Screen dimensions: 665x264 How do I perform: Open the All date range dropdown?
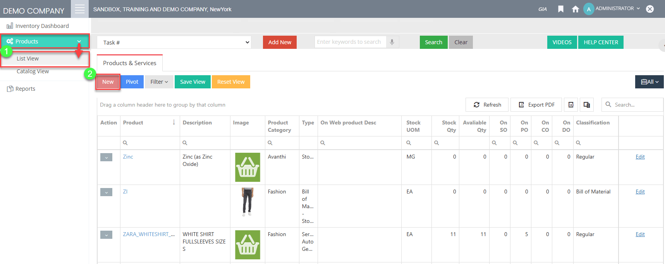tap(649, 82)
